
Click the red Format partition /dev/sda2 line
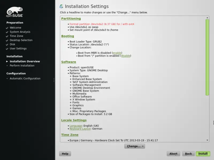click(x=102, y=24)
